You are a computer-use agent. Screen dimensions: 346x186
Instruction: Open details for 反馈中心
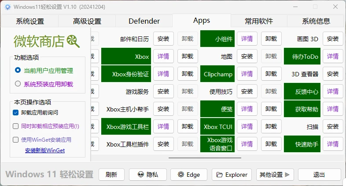333,91
